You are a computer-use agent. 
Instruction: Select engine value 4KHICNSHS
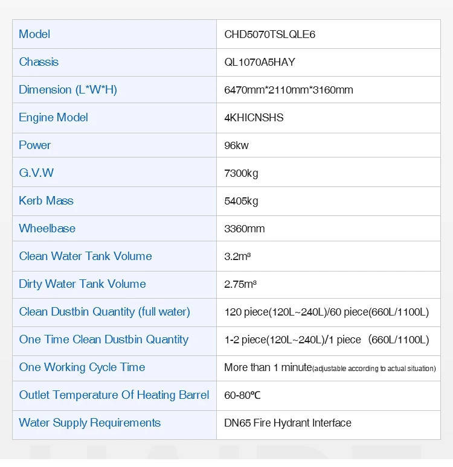(x=254, y=118)
